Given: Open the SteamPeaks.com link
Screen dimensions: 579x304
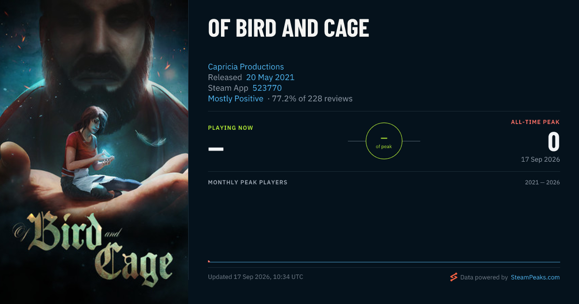Looking at the screenshot, I should (535, 277).
